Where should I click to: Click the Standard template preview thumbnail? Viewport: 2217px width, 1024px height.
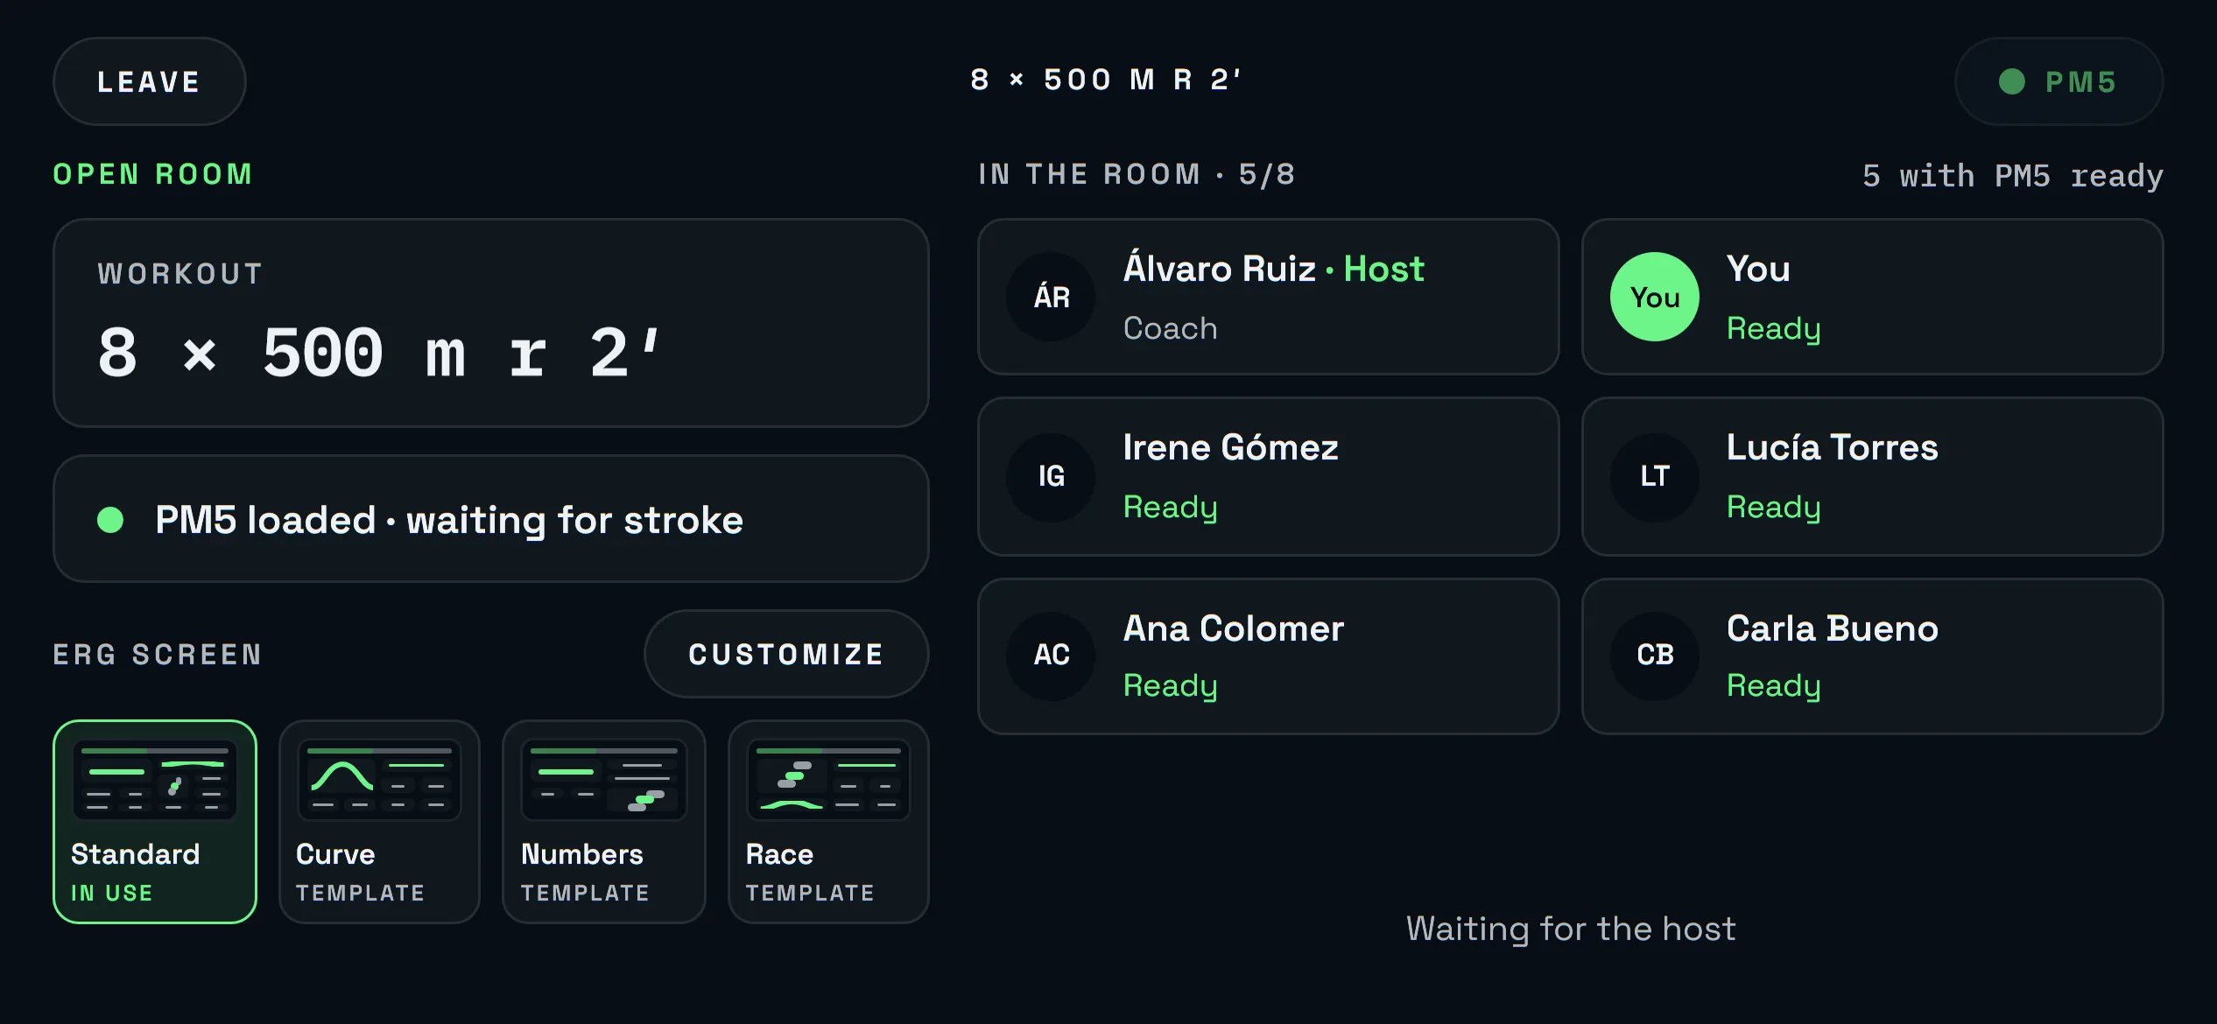click(x=155, y=780)
